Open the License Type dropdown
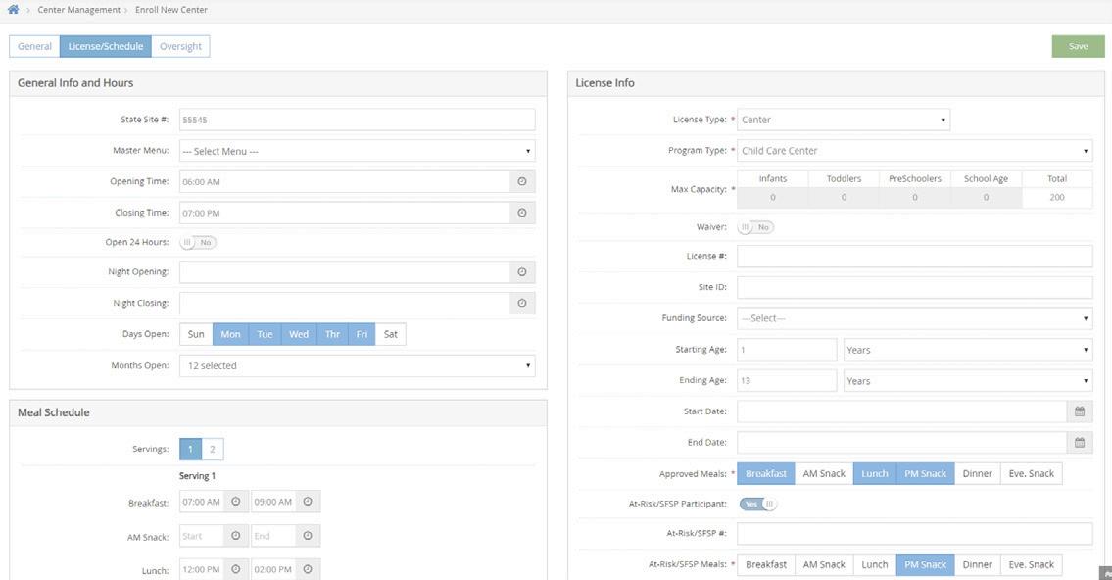This screenshot has height=580, width=1112. (x=844, y=120)
